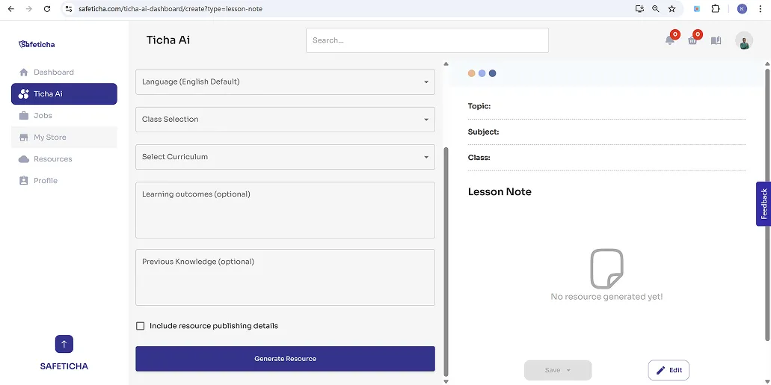
Task: Open the browser zoom magnifier icon
Action: click(x=655, y=9)
